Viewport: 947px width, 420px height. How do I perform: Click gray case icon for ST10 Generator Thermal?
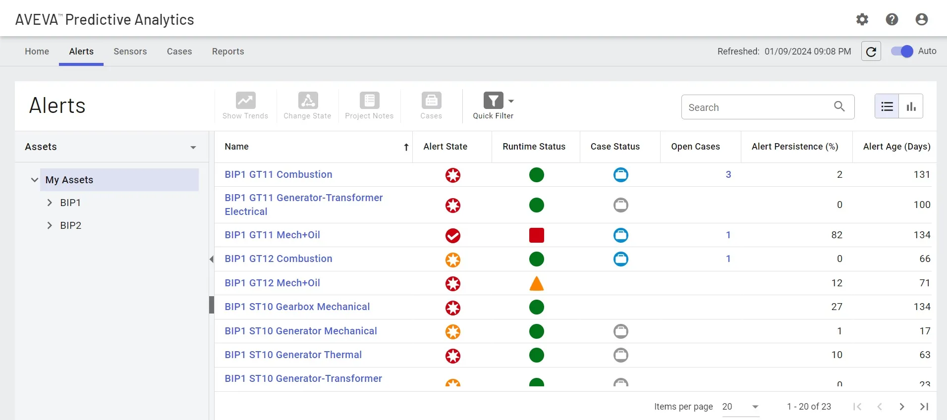[x=621, y=355]
